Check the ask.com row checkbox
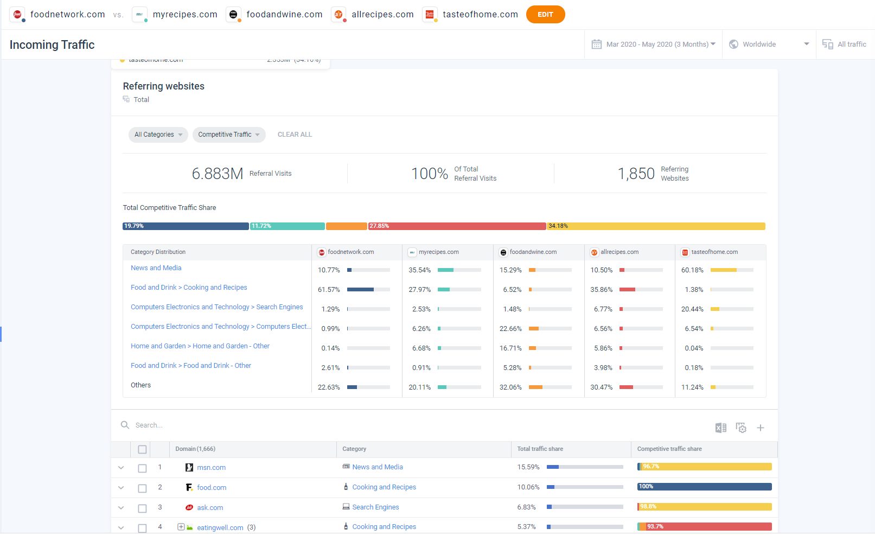 [142, 508]
